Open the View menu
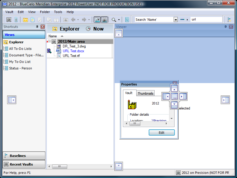This screenshot has height=178, width=237. coord(32,12)
